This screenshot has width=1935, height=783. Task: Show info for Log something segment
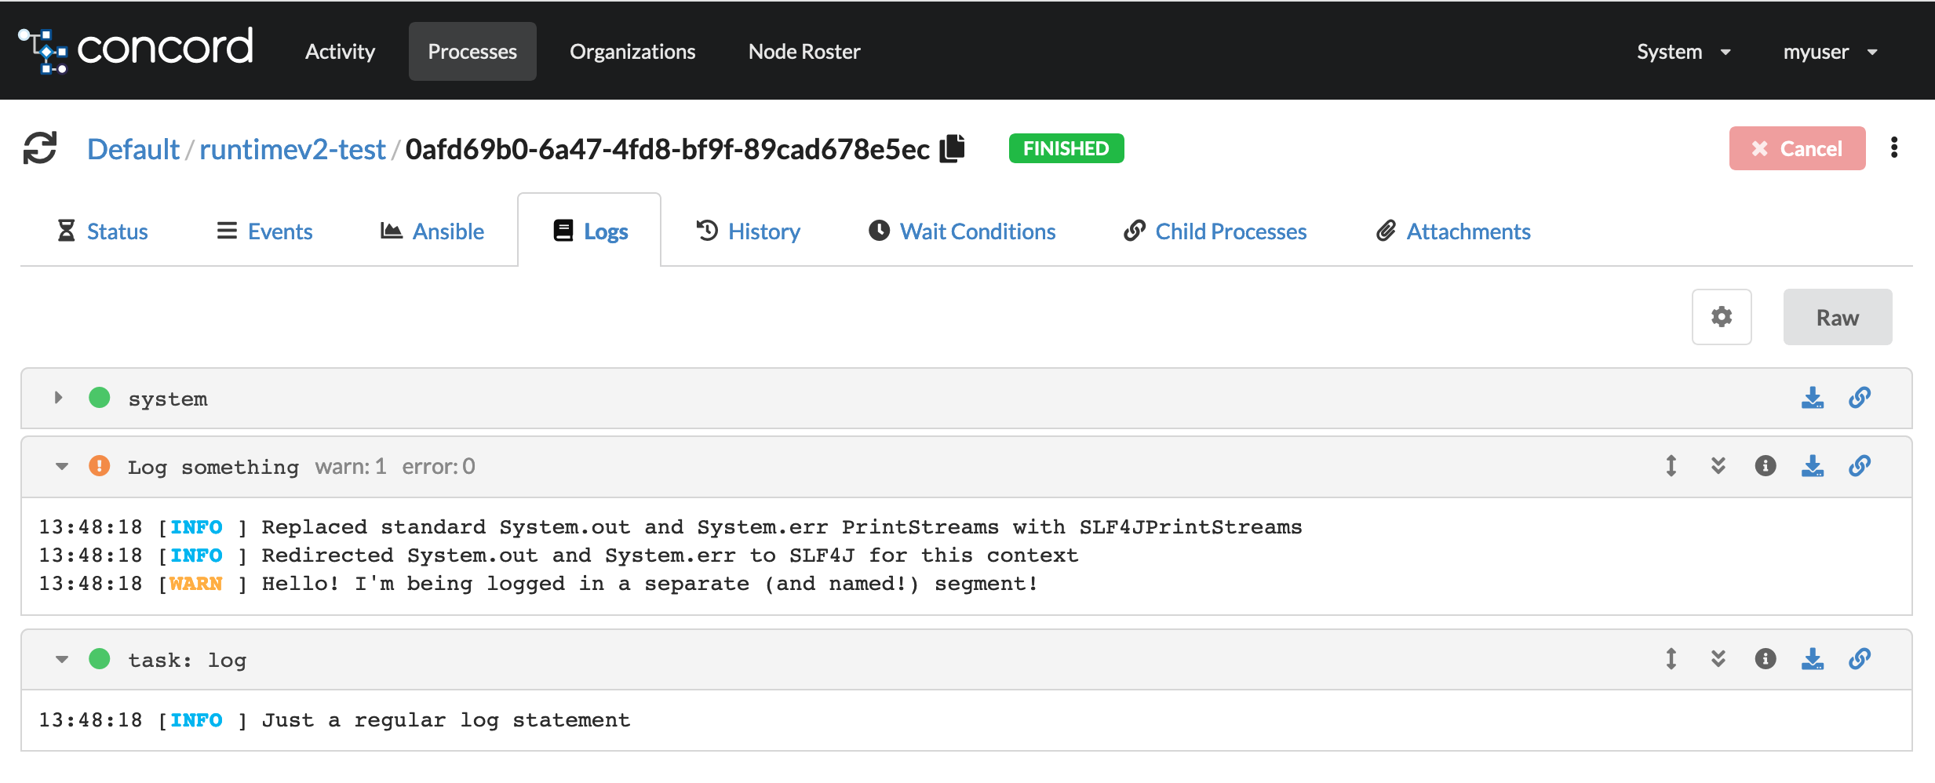pyautogui.click(x=1765, y=466)
